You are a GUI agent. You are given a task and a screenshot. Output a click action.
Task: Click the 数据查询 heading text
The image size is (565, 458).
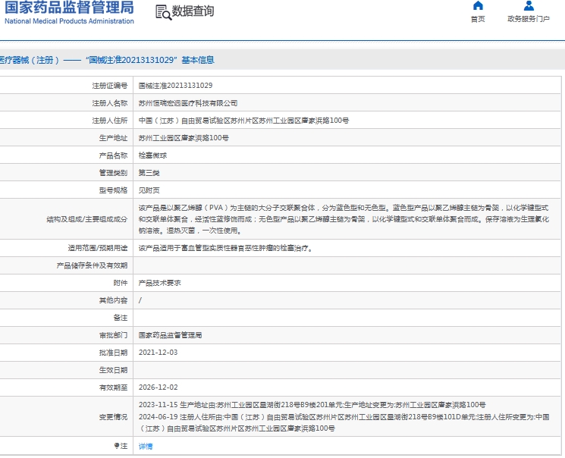pos(193,11)
